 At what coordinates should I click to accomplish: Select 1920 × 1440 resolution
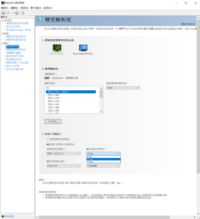click(x=53, y=104)
